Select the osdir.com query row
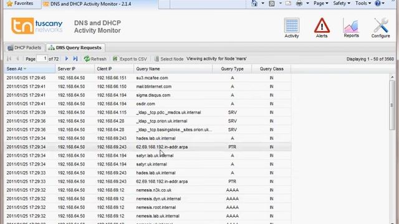Screen dimensions: 399x224 [148, 104]
